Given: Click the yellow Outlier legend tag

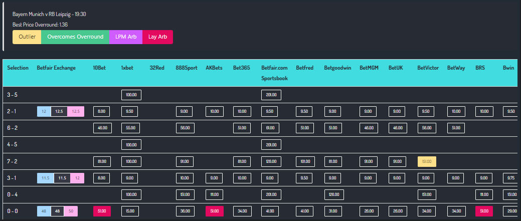Looking at the screenshot, I should (x=27, y=37).
